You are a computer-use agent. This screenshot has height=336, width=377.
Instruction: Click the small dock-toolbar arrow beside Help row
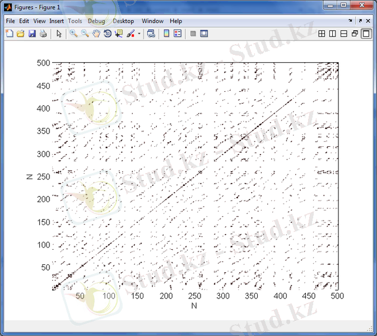[350, 21]
